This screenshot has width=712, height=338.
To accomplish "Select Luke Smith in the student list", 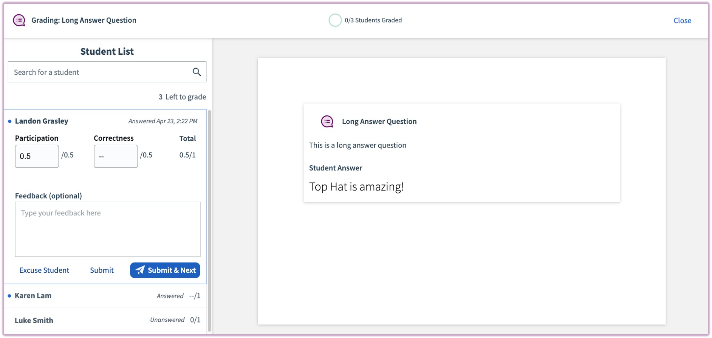I will [34, 320].
